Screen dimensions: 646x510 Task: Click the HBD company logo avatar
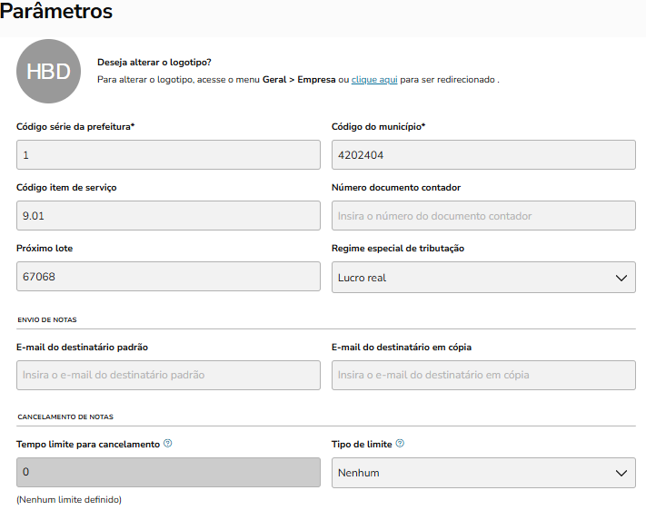click(x=48, y=72)
